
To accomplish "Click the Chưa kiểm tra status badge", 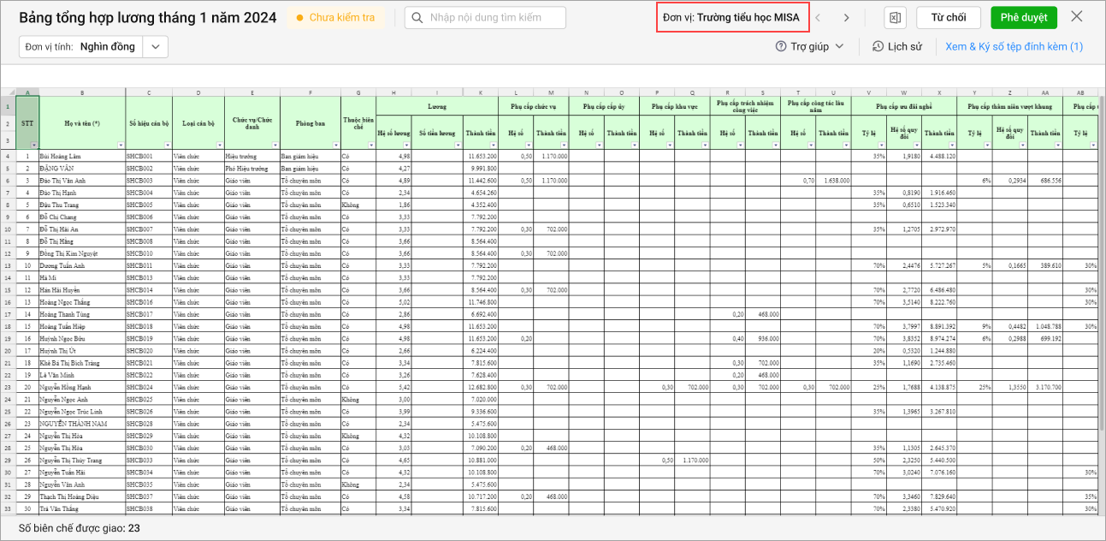I will coord(334,18).
